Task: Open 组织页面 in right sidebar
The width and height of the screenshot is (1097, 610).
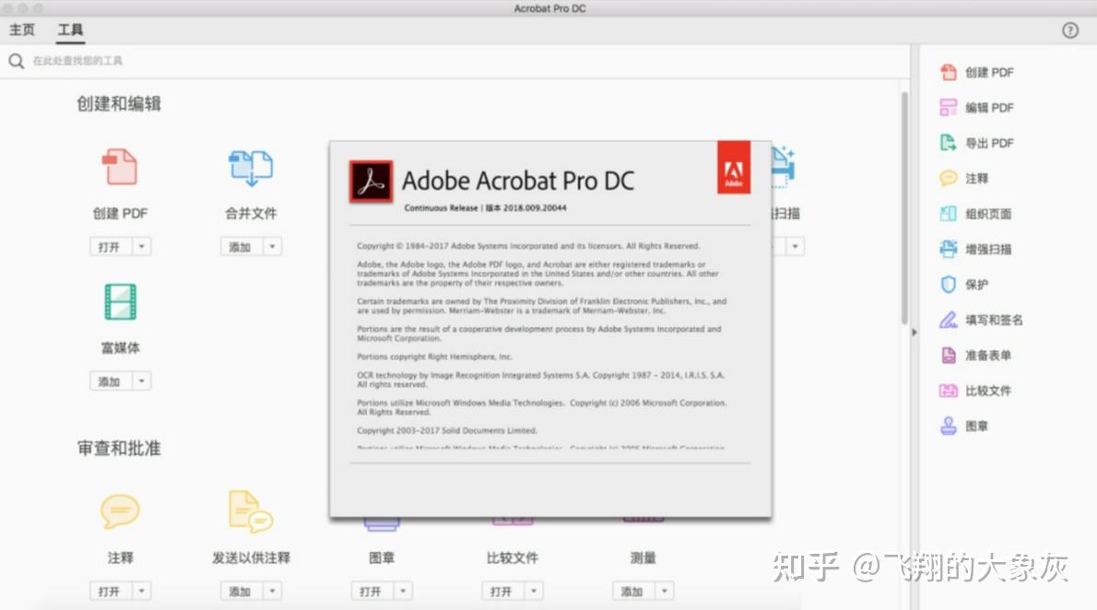Action: 974,214
